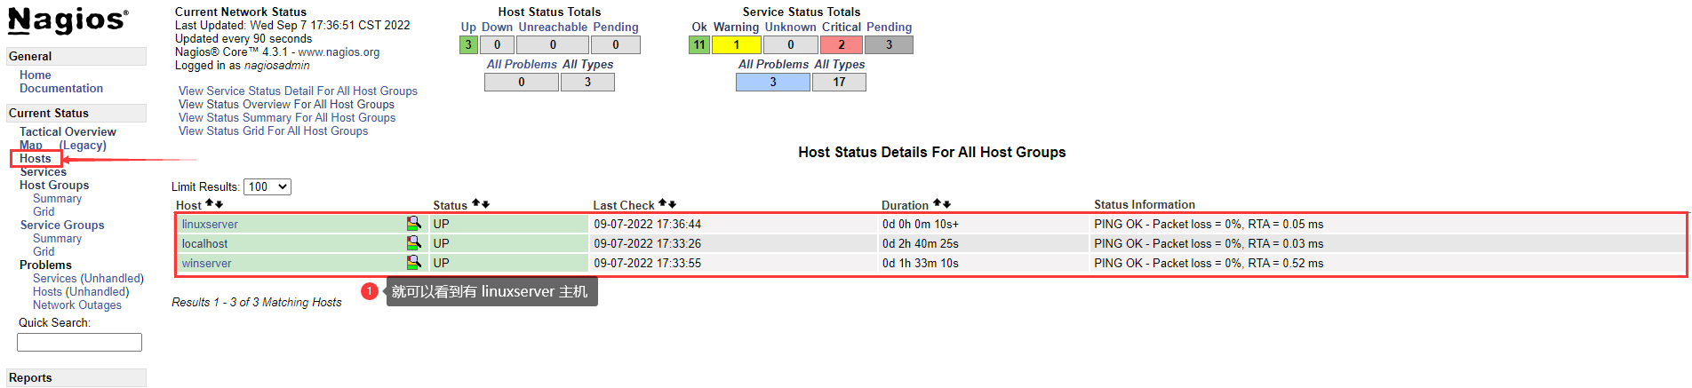Click the Warning heading
The image size is (1692, 388).
[x=736, y=27]
